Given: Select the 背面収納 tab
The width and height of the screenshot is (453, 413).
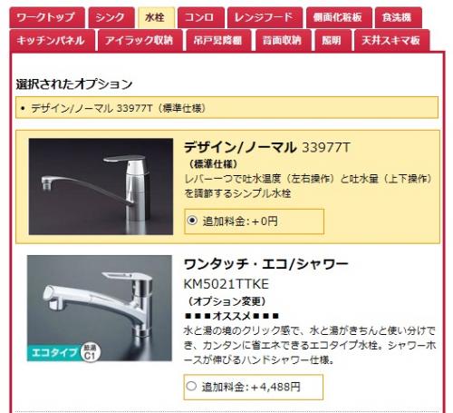Looking at the screenshot, I should point(283,40).
